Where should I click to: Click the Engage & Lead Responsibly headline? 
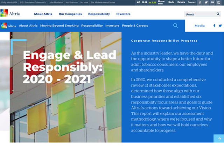pyautogui.click(x=70, y=67)
